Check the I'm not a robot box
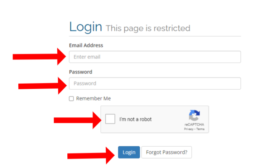The height and width of the screenshot is (165, 259). coord(110,119)
